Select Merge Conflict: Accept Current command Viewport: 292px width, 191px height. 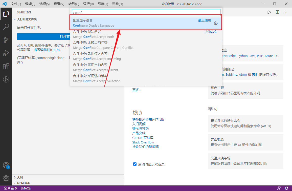[146, 67]
